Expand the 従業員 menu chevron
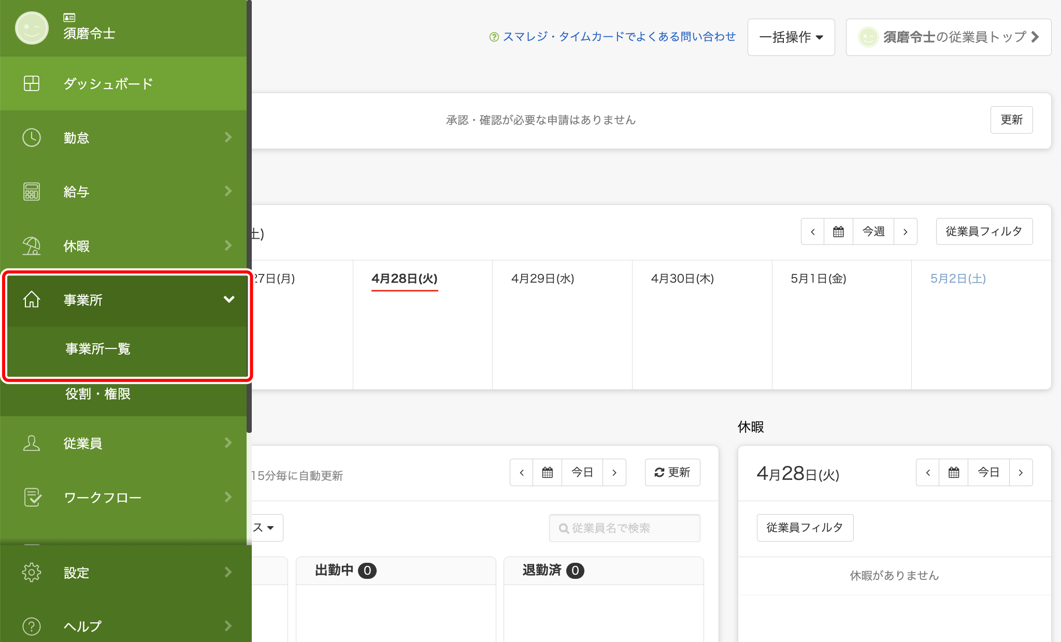The width and height of the screenshot is (1061, 642). 228,443
